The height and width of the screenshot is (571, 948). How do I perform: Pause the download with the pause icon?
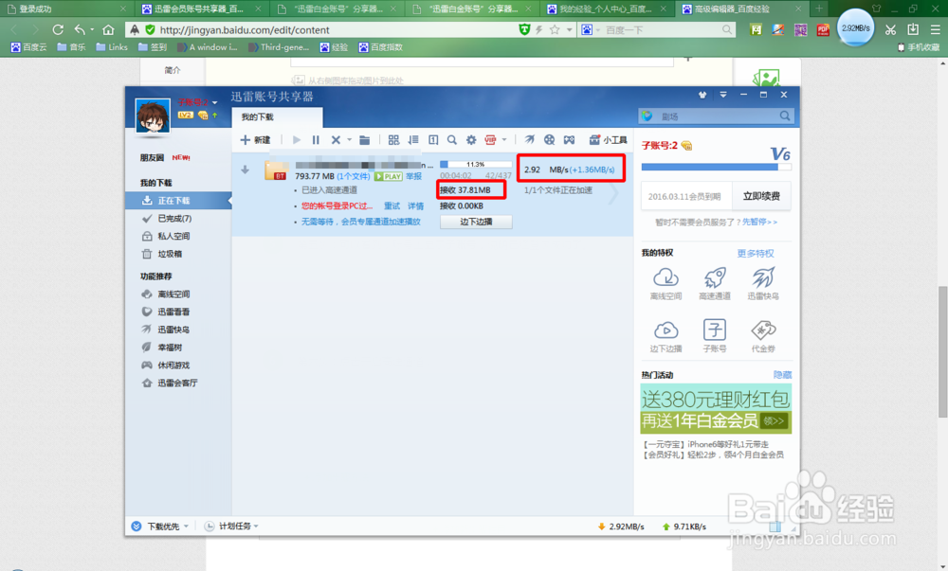pos(316,140)
